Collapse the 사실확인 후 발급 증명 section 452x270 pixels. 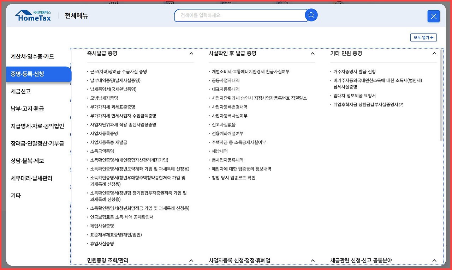tap(313, 54)
